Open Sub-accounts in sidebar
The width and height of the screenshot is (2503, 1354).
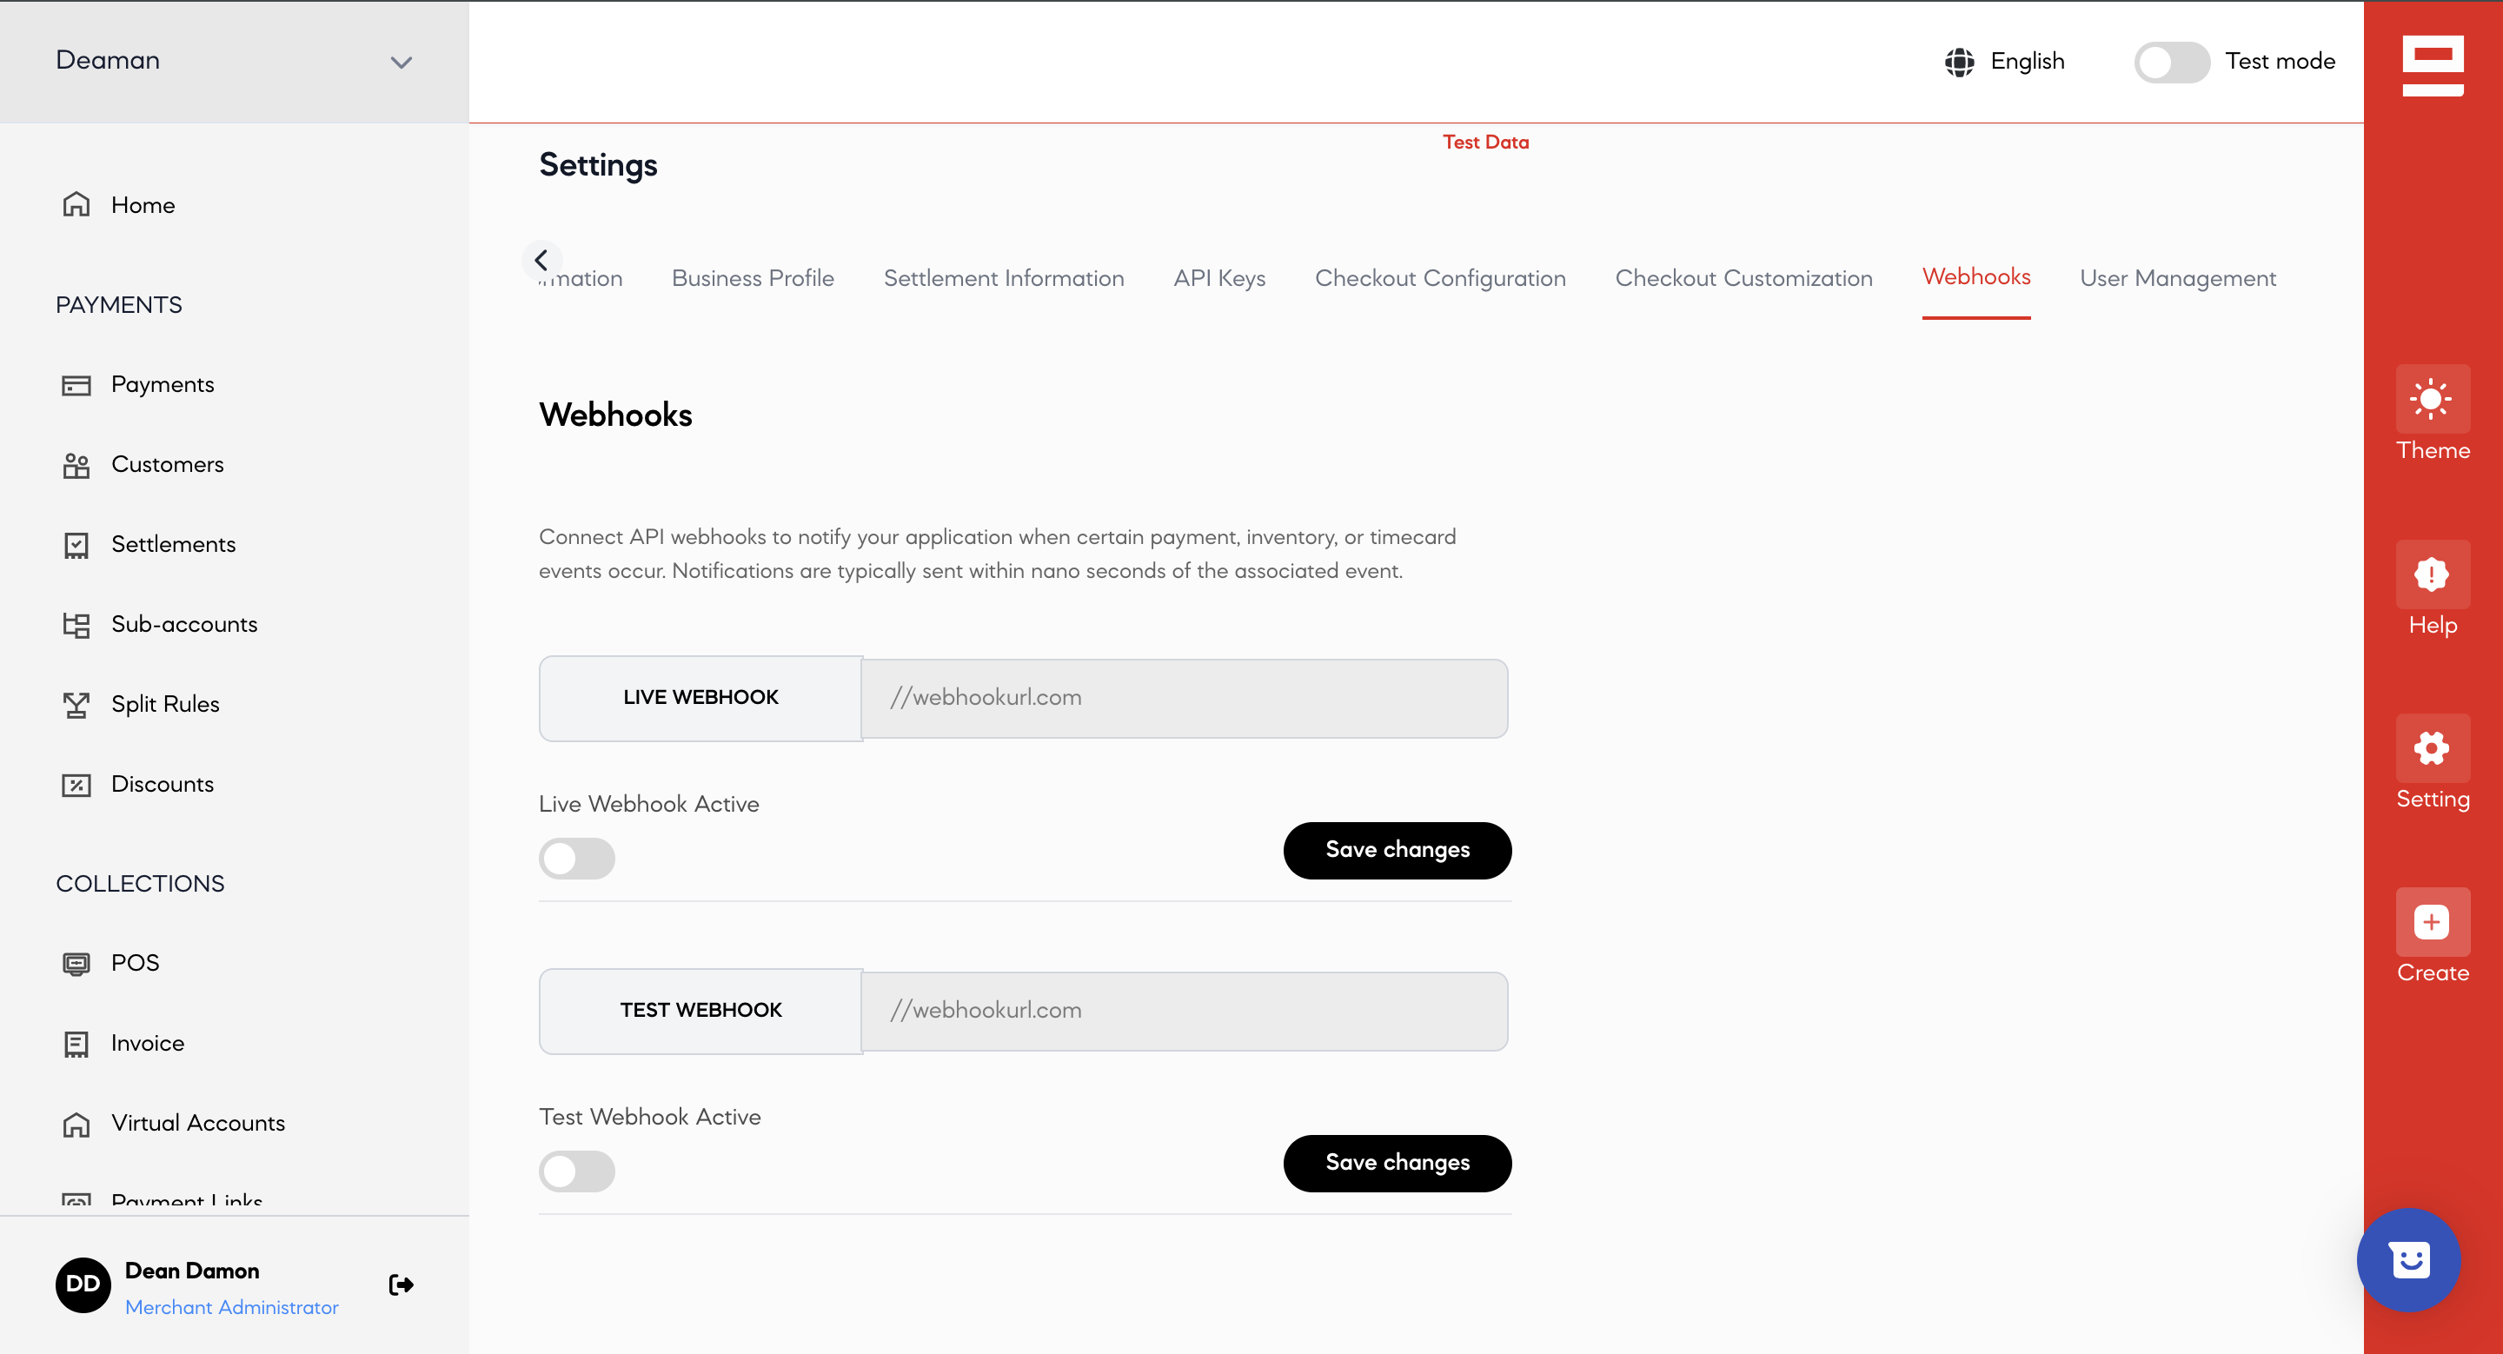tap(183, 625)
